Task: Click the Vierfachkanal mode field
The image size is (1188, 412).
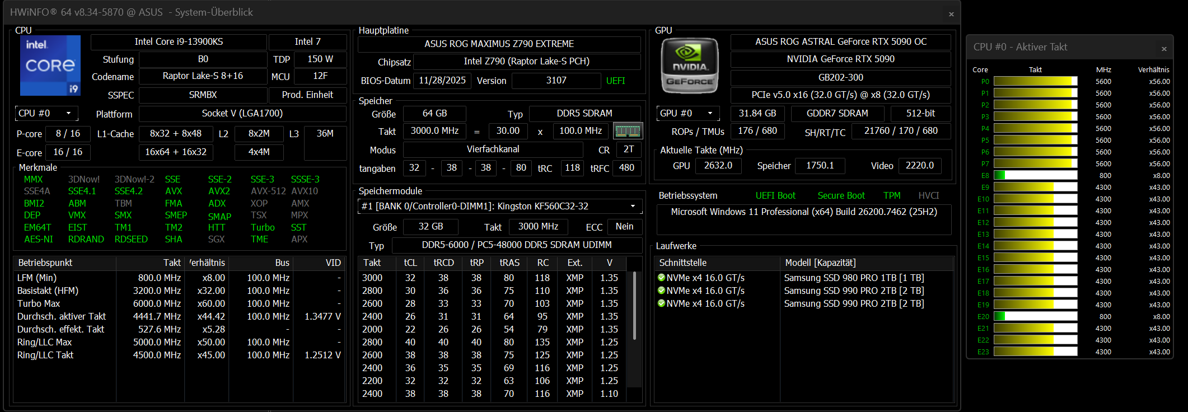Action: pyautogui.click(x=493, y=149)
